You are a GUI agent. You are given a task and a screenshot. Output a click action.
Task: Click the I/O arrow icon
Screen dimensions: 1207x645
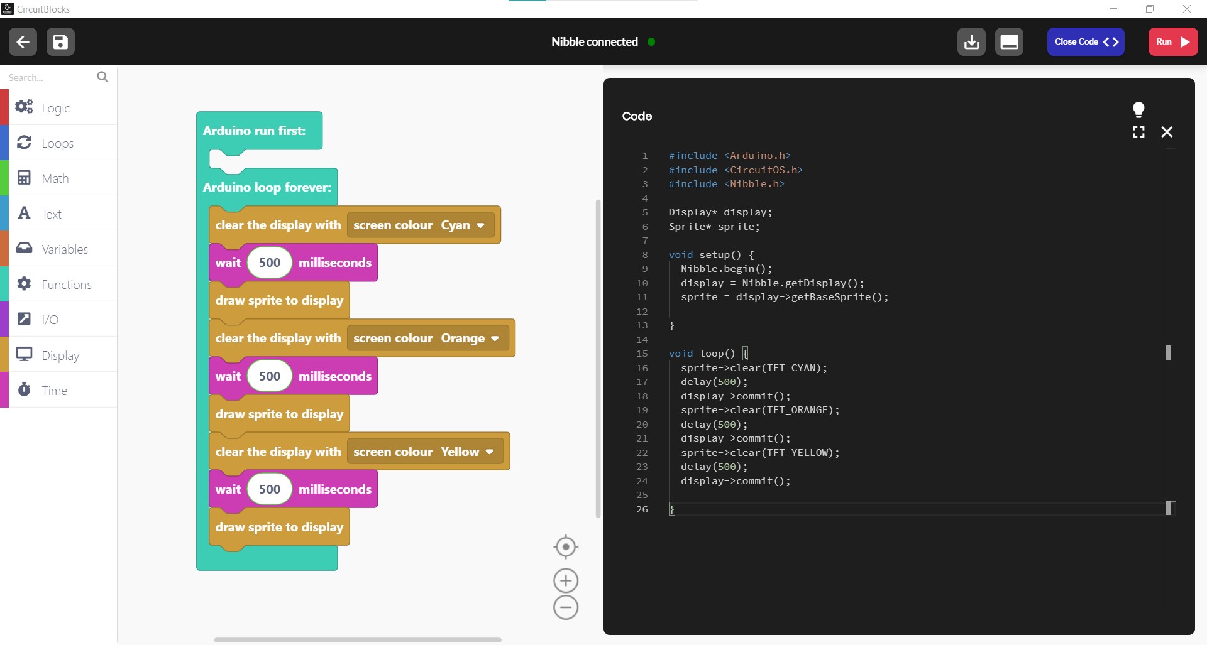(24, 318)
